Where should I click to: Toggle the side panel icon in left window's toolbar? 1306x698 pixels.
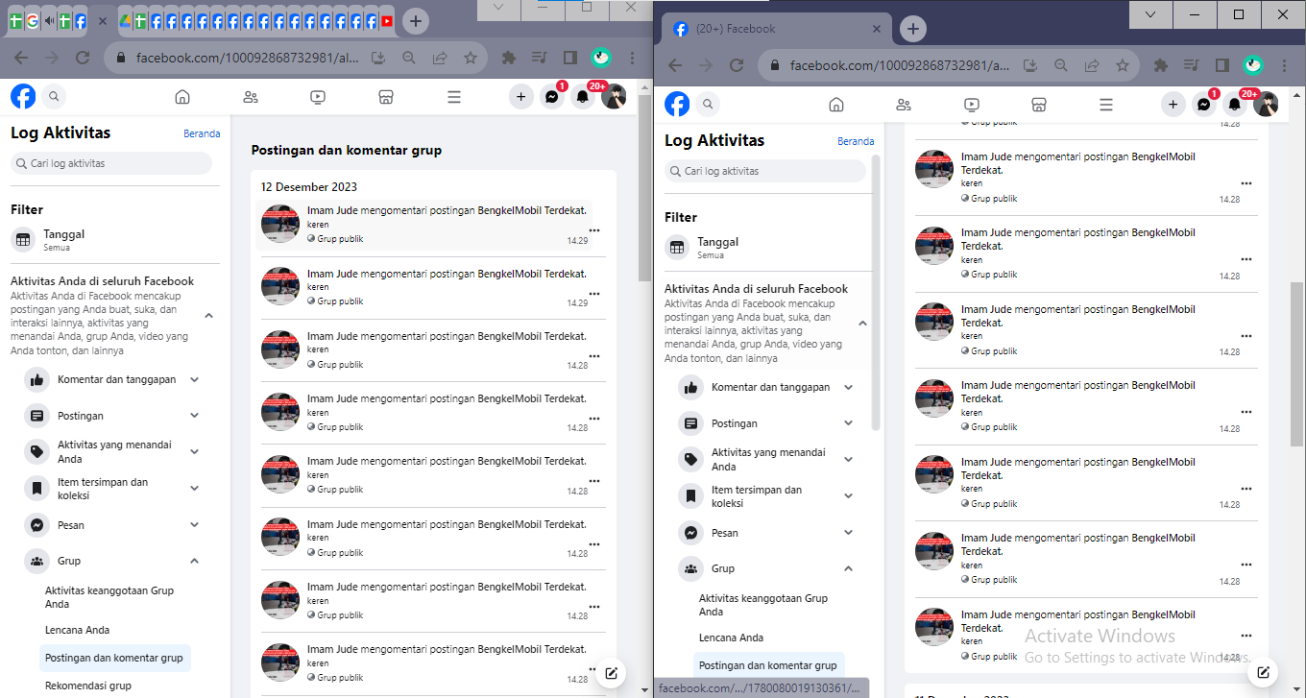pos(570,58)
